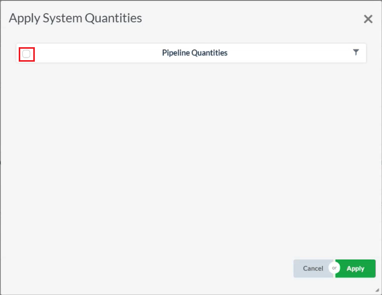
Task: Tick the select-all checkbox in header row
Action: point(27,53)
